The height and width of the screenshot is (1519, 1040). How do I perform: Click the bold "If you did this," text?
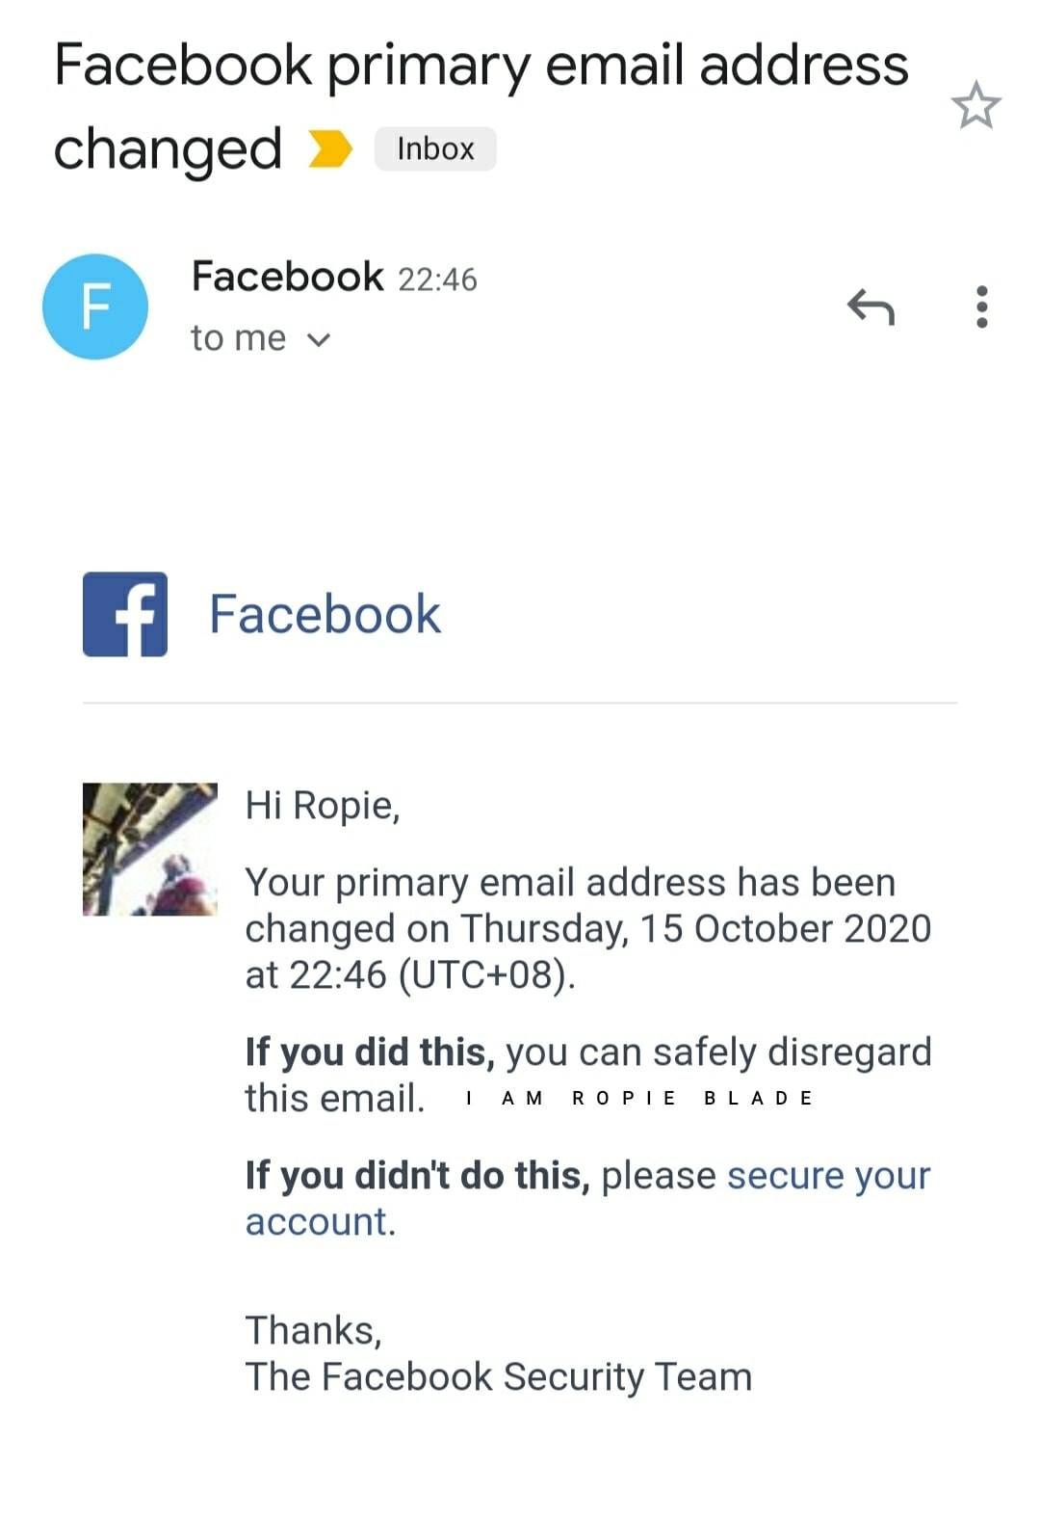(x=370, y=1053)
